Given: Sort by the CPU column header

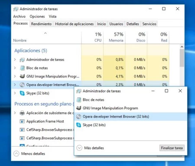Looking at the screenshot, I should tap(92, 38).
